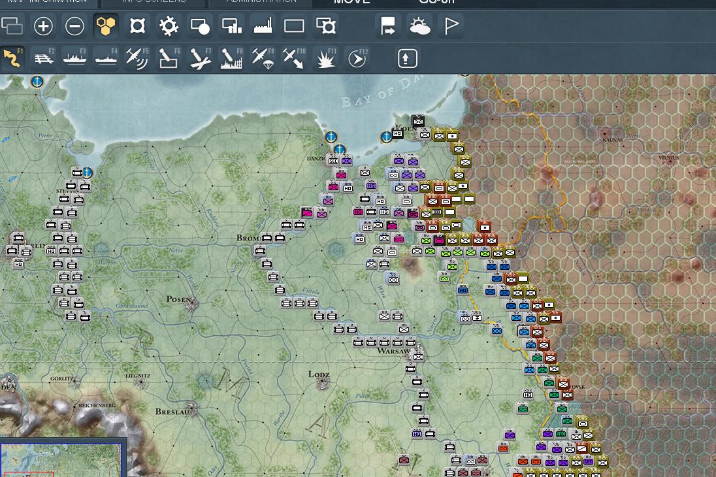Image resolution: width=716 pixels, height=477 pixels.
Task: Show factories with the factory icon
Action: click(x=263, y=25)
